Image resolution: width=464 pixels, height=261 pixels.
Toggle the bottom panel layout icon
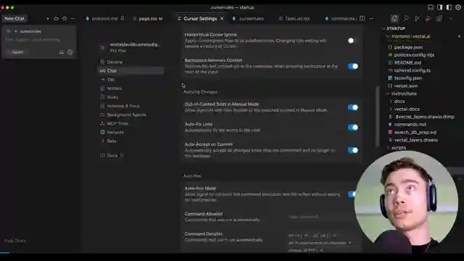pos(431,7)
